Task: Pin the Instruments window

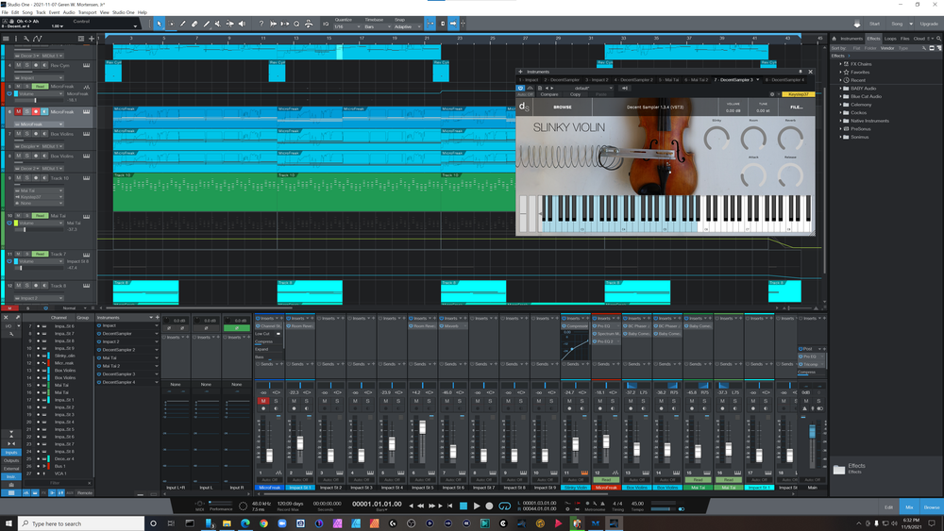Action: click(801, 72)
